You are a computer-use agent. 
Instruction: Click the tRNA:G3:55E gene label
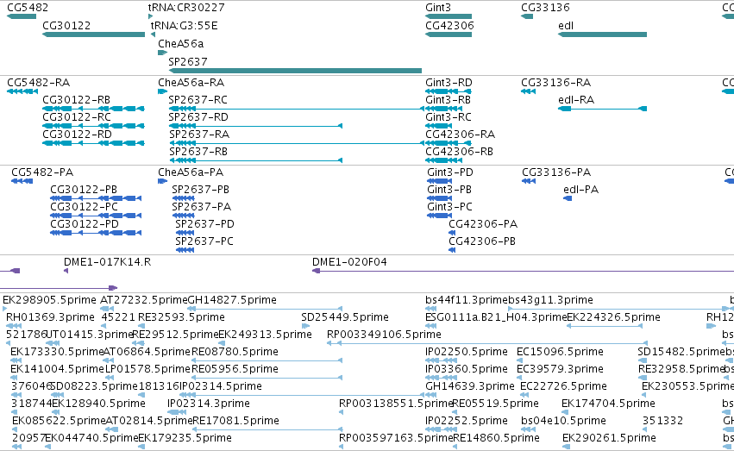tap(184, 26)
